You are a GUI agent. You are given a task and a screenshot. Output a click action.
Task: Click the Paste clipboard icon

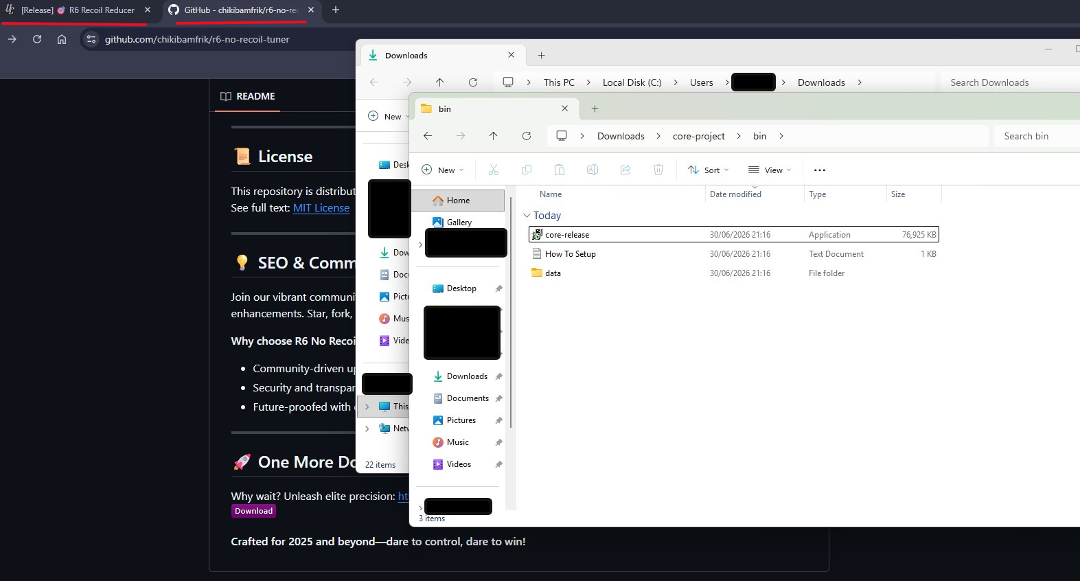click(x=560, y=170)
